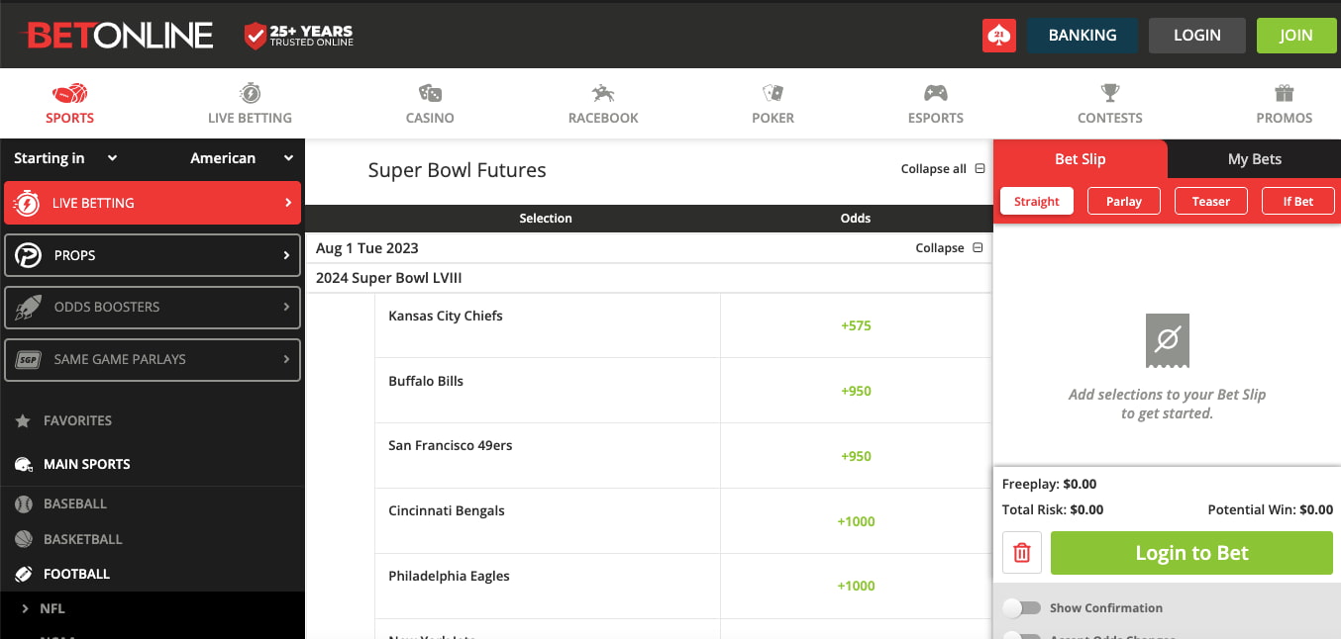
Task: Click the green Login to Bet button
Action: click(x=1191, y=553)
